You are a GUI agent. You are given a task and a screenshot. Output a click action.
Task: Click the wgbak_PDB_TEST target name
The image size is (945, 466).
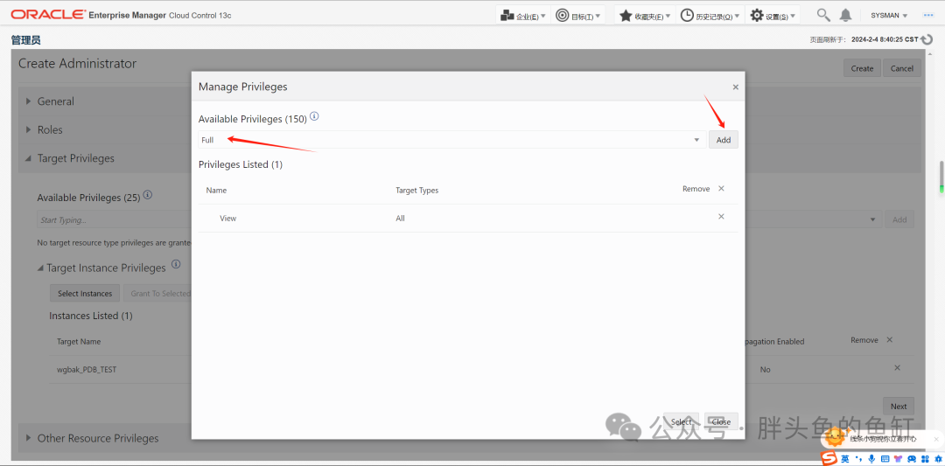click(x=87, y=369)
